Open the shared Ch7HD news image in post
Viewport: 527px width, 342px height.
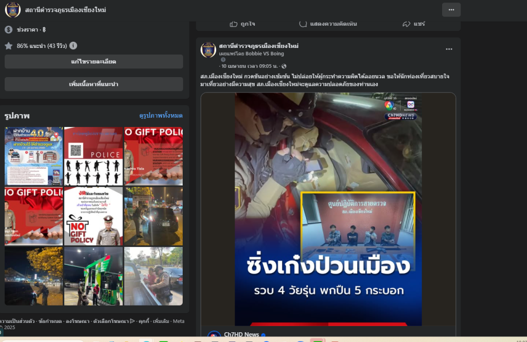point(328,209)
